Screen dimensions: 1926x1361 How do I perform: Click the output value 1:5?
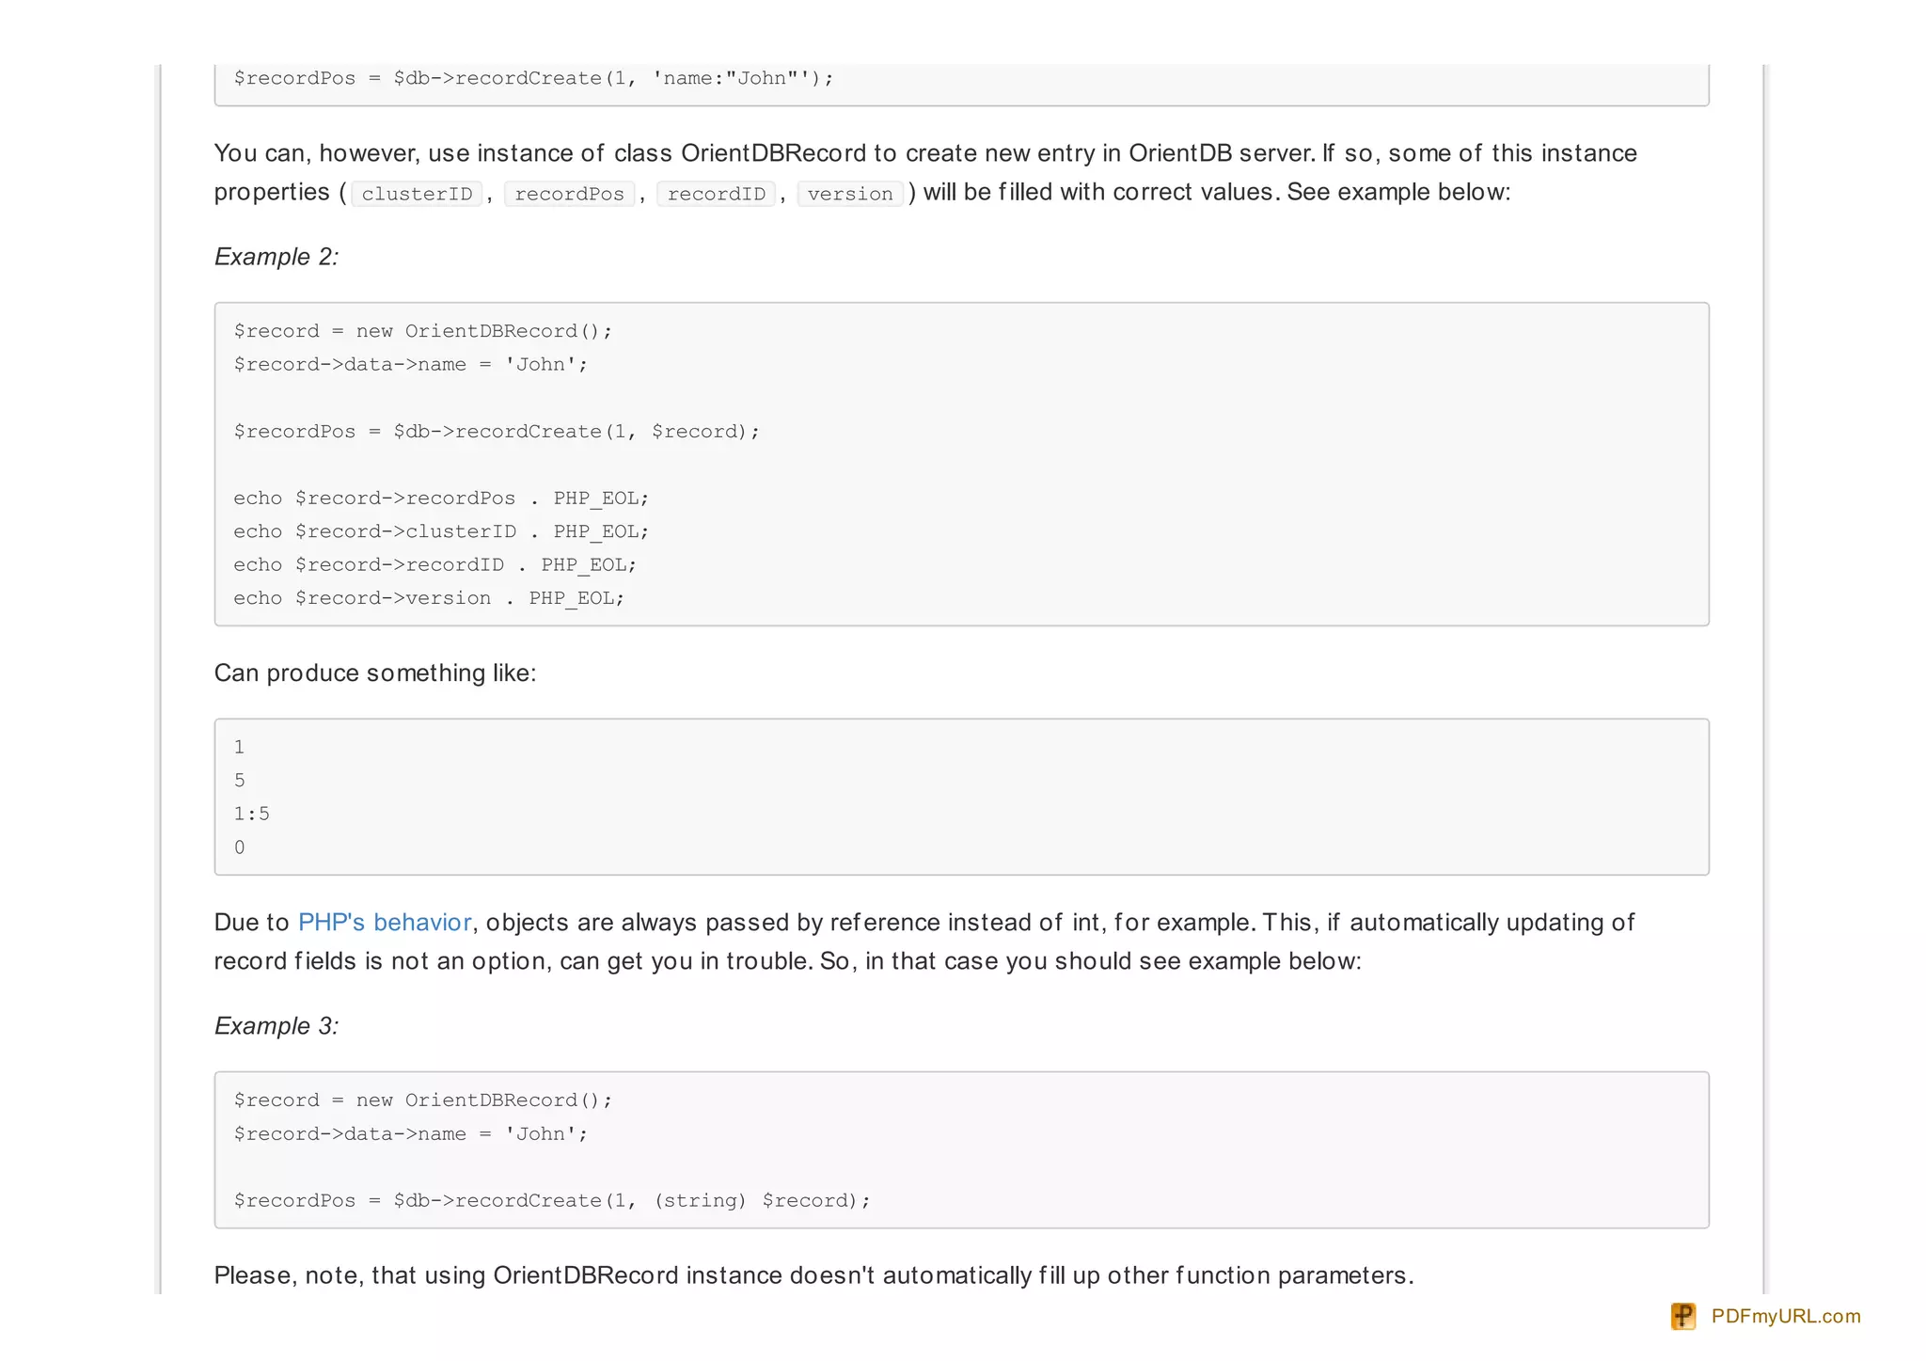251,814
